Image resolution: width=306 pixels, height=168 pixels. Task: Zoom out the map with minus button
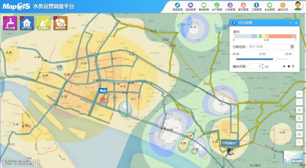tap(299, 102)
